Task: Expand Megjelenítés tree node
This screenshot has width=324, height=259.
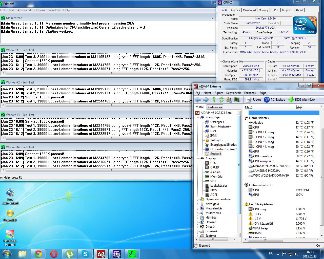Action: 198,208
